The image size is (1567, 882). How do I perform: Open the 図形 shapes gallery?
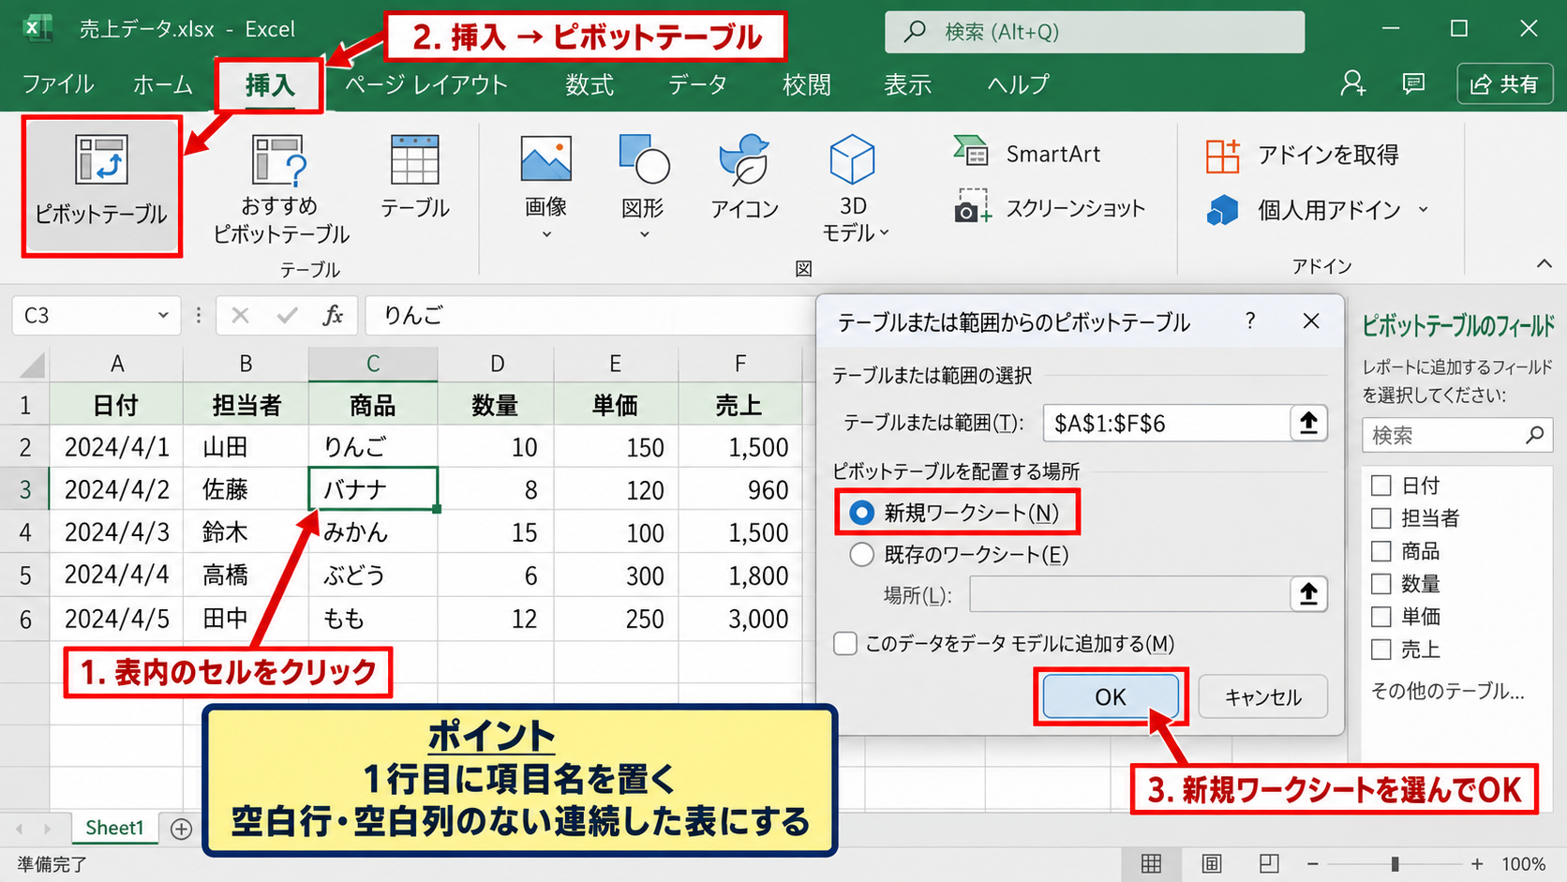pyautogui.click(x=644, y=187)
